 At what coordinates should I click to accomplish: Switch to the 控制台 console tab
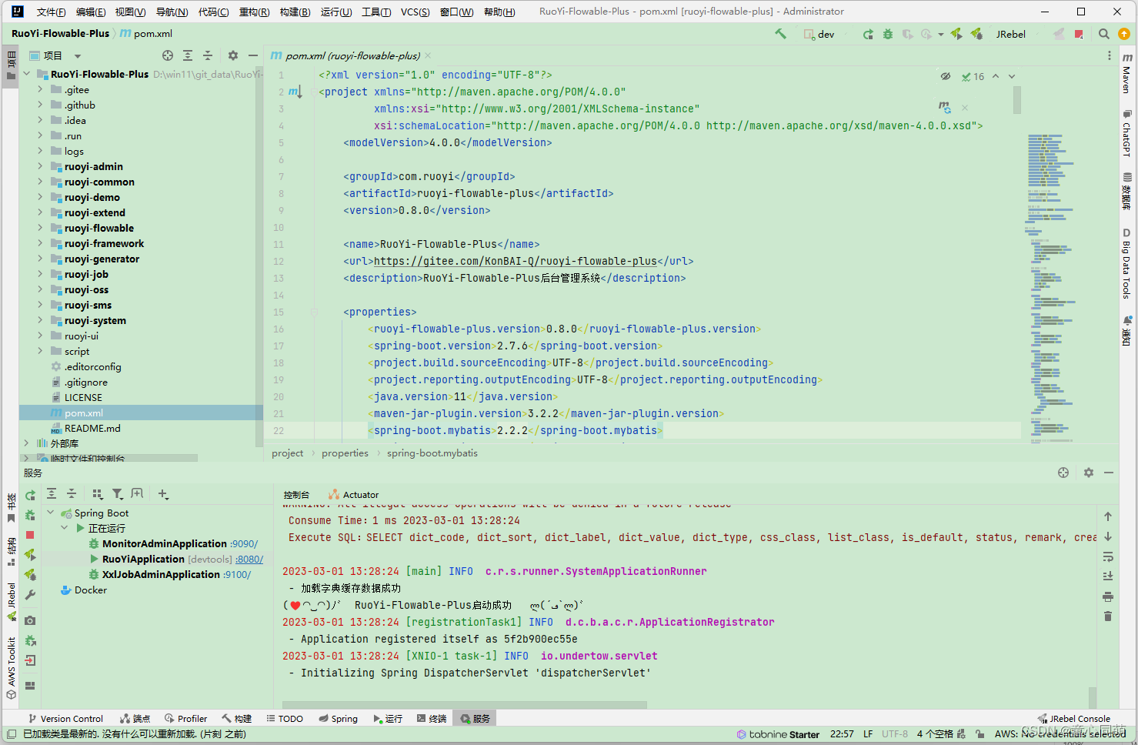(296, 495)
